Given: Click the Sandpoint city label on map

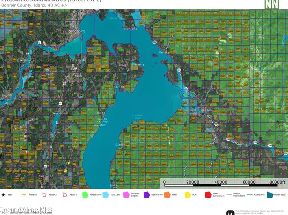Looking at the screenshot, I should 77,31.
